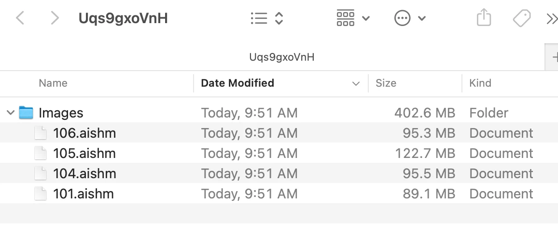Select the Images folder icon

[26, 113]
